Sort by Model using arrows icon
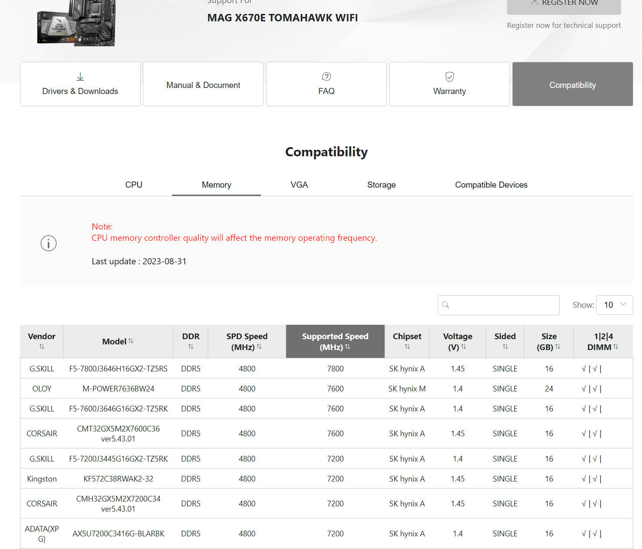The width and height of the screenshot is (642, 549). click(131, 341)
